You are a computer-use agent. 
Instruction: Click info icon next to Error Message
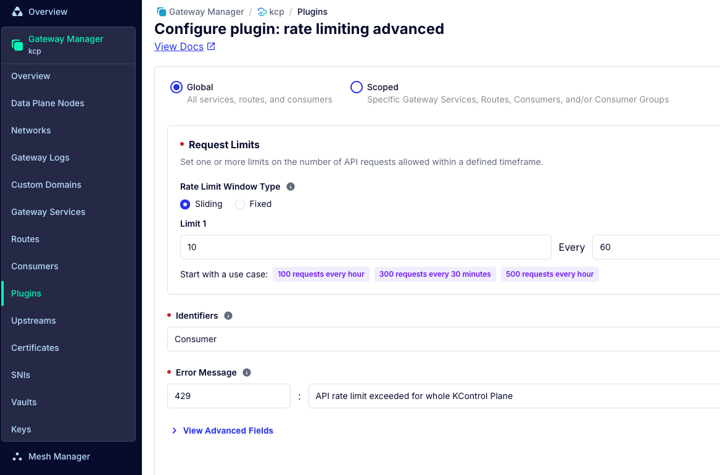click(247, 372)
